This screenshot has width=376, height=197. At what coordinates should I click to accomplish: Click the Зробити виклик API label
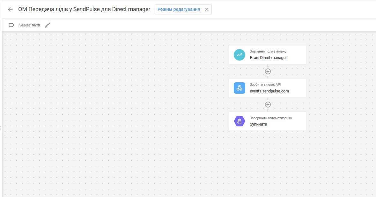coord(265,84)
